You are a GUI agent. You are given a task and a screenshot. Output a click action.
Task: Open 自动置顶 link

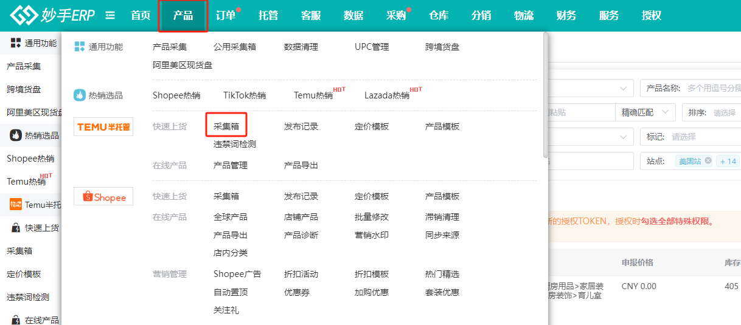coord(231,292)
